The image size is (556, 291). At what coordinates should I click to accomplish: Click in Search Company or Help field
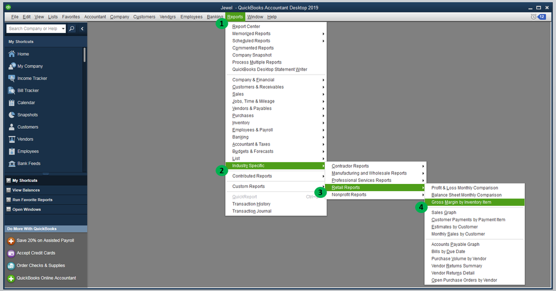[33, 28]
